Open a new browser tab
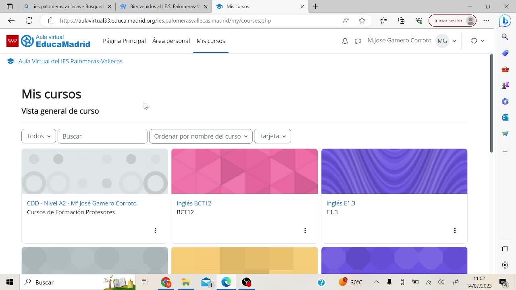The image size is (516, 290). [x=316, y=6]
